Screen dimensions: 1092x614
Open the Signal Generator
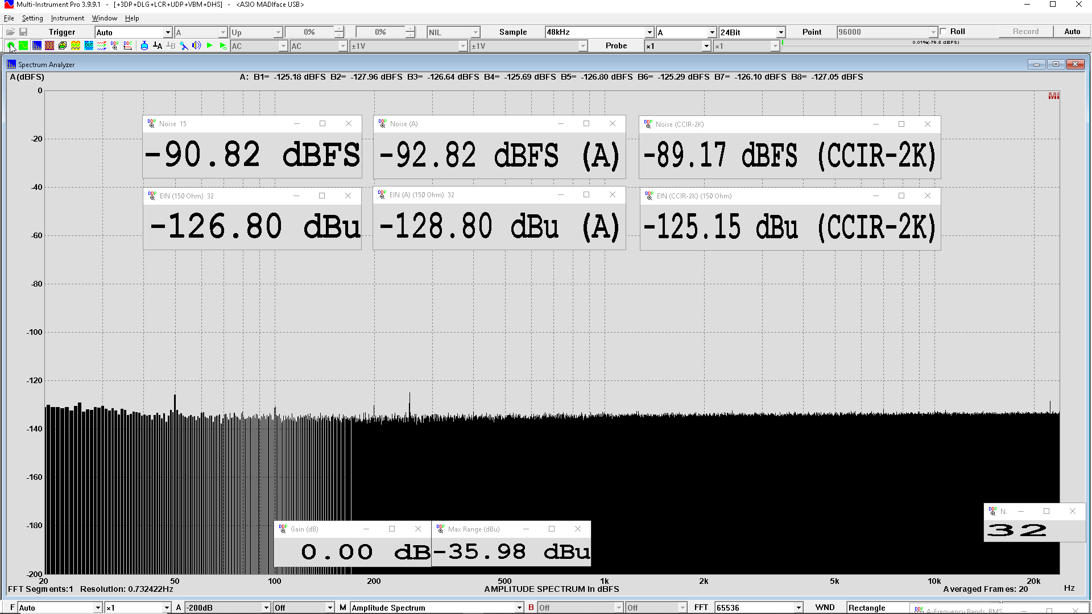point(76,45)
